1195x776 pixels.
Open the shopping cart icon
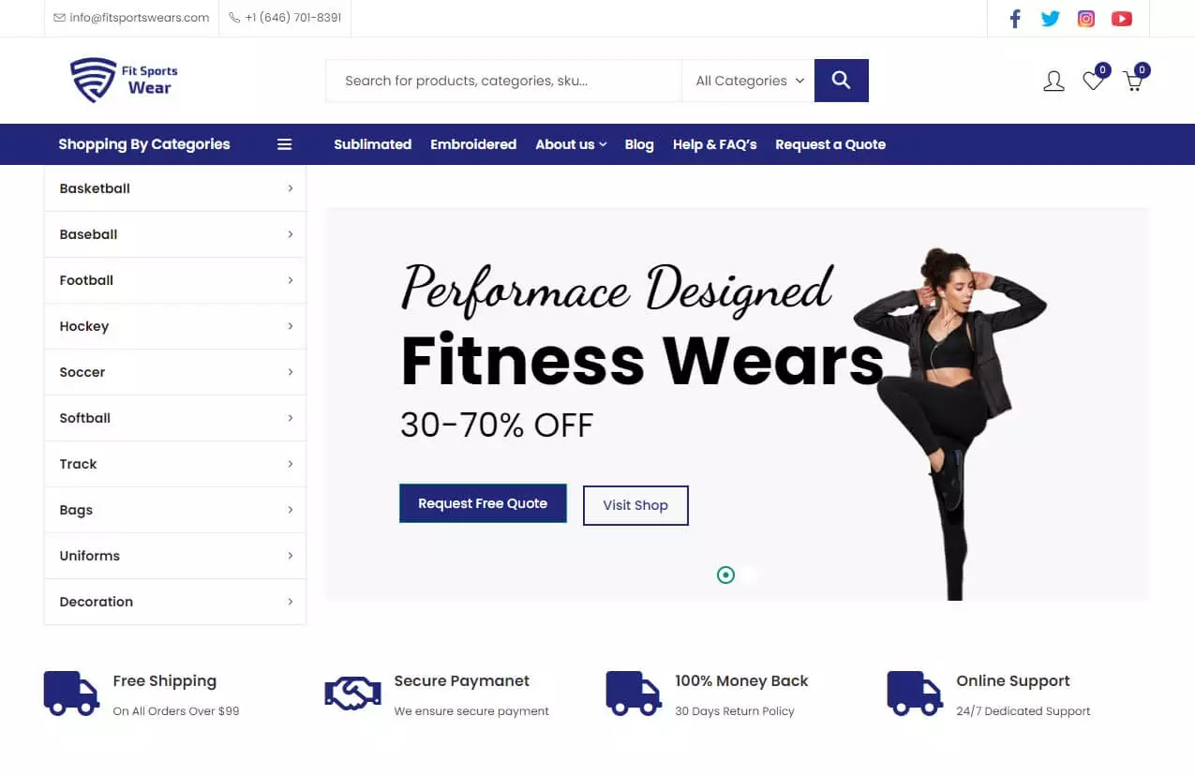click(x=1133, y=82)
